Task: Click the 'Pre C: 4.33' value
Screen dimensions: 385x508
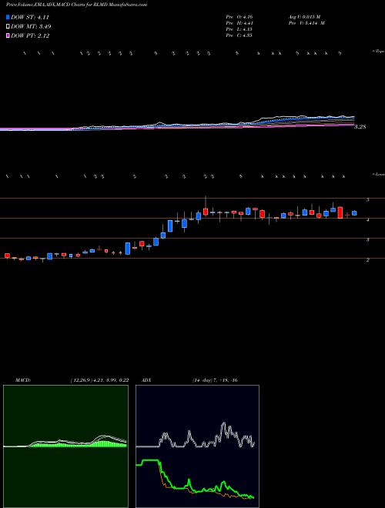Action: pos(239,35)
